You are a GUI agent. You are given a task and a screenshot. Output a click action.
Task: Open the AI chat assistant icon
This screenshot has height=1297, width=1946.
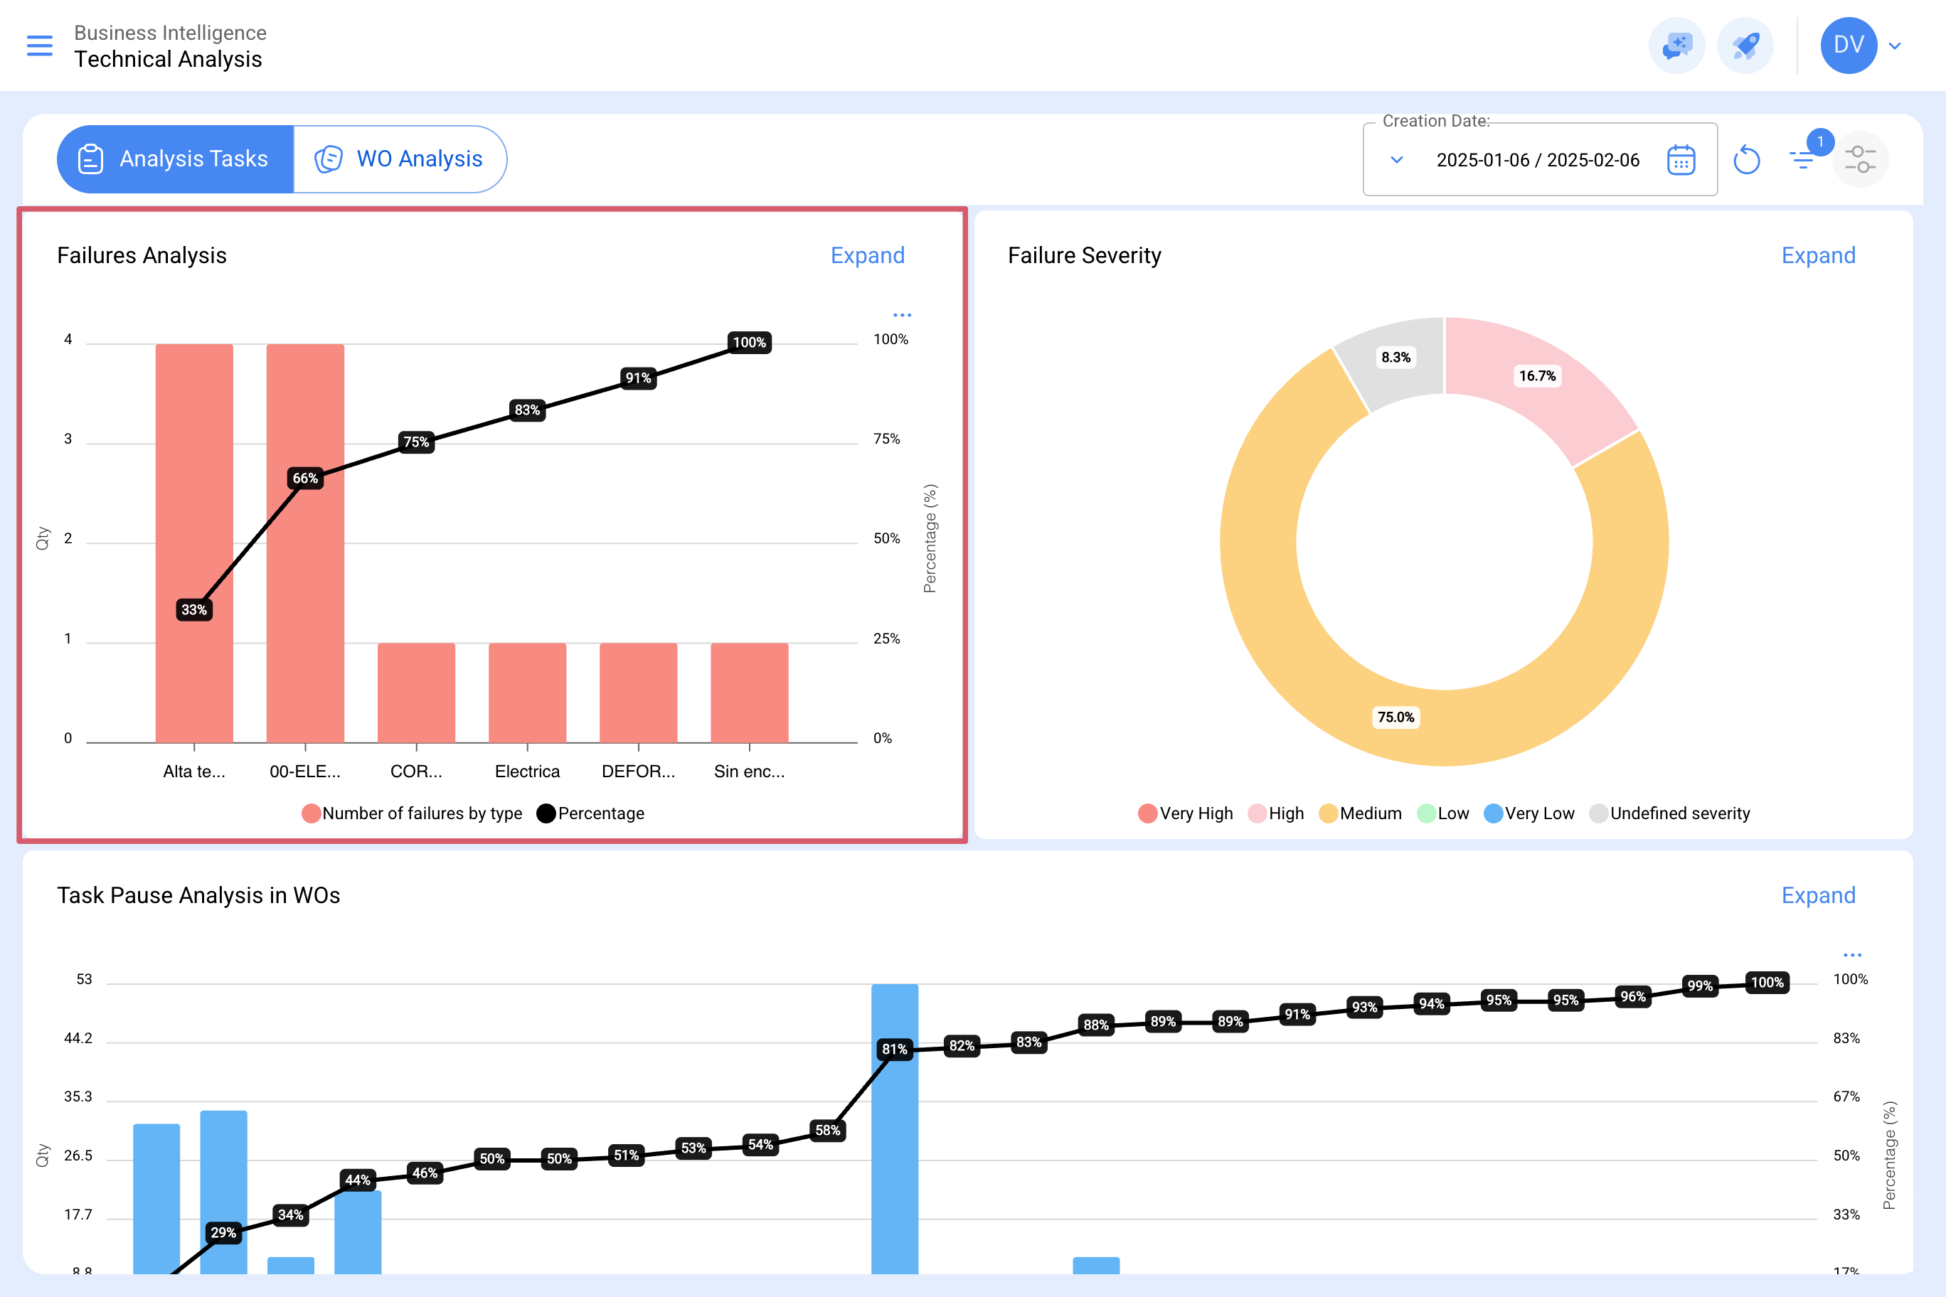coord(1676,46)
